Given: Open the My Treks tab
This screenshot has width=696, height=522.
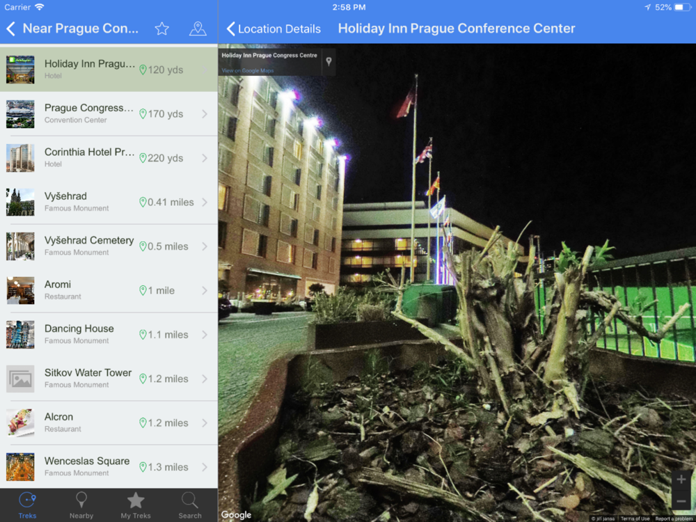Looking at the screenshot, I should 136,505.
